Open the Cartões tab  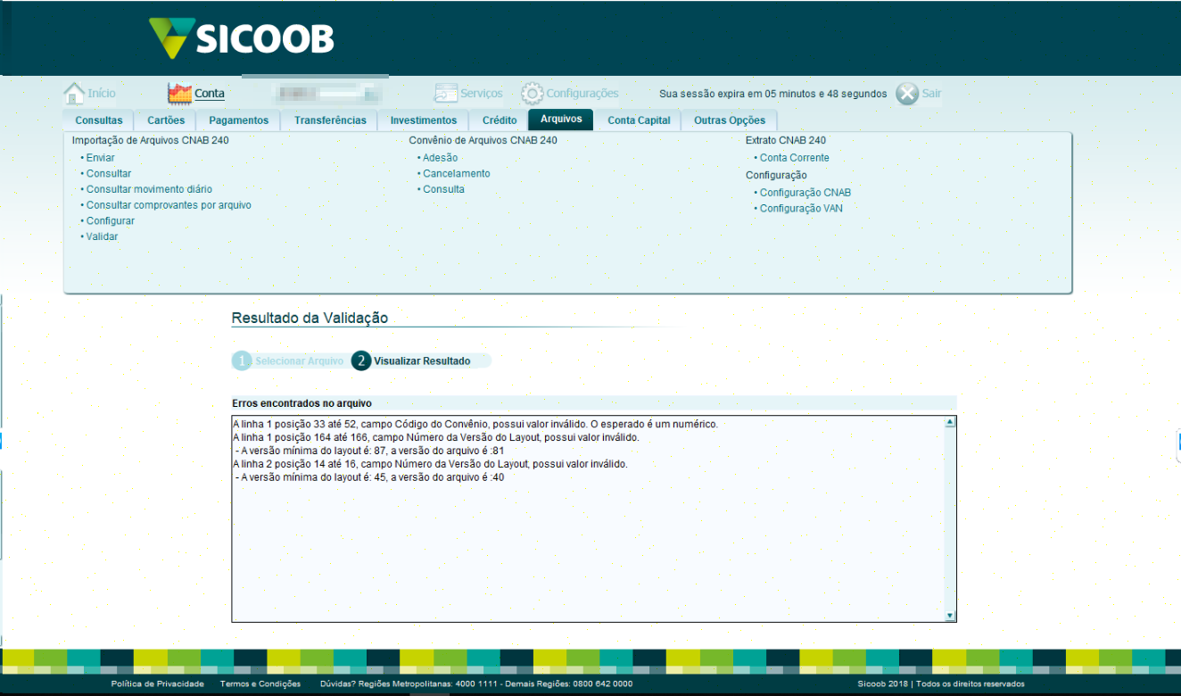(x=166, y=120)
